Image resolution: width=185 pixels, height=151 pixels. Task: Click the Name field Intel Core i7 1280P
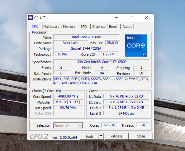[x=86, y=37]
